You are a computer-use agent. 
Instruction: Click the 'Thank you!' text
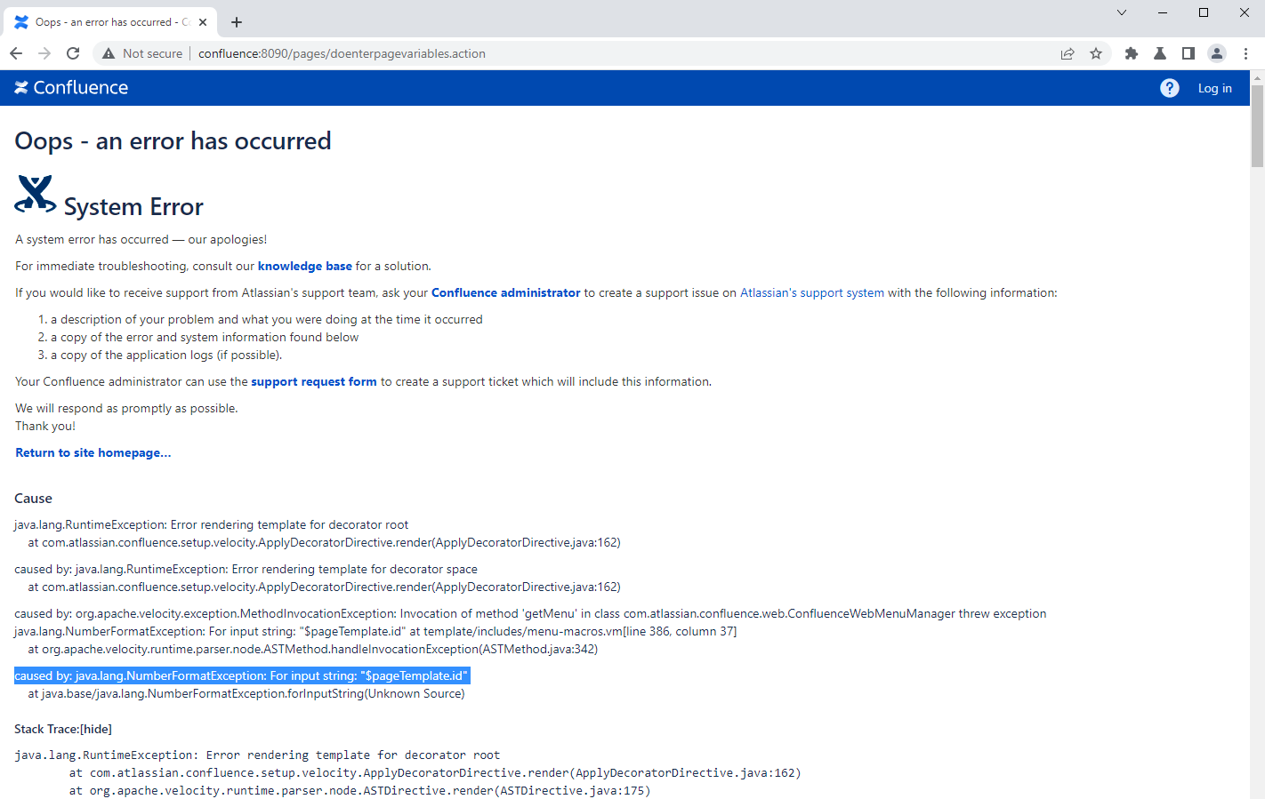45,426
